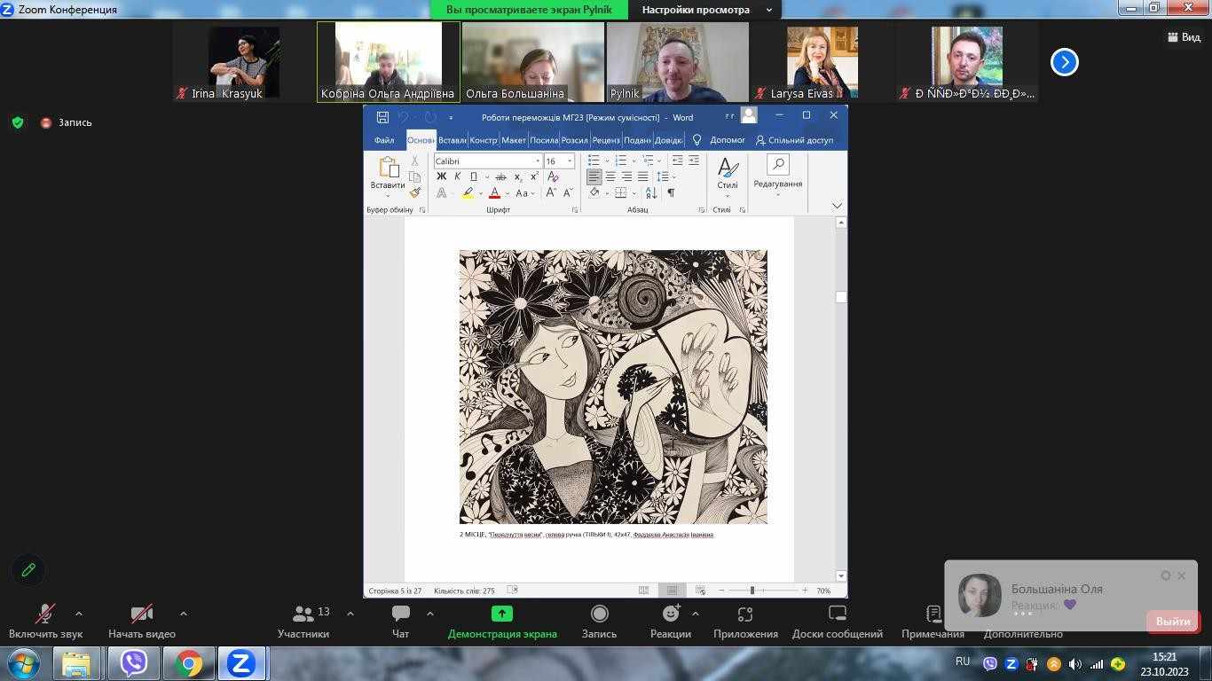Apply superscript formatting

pyautogui.click(x=534, y=176)
